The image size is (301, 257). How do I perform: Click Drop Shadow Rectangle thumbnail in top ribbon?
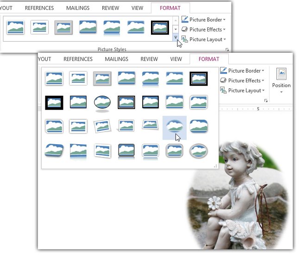(88, 27)
